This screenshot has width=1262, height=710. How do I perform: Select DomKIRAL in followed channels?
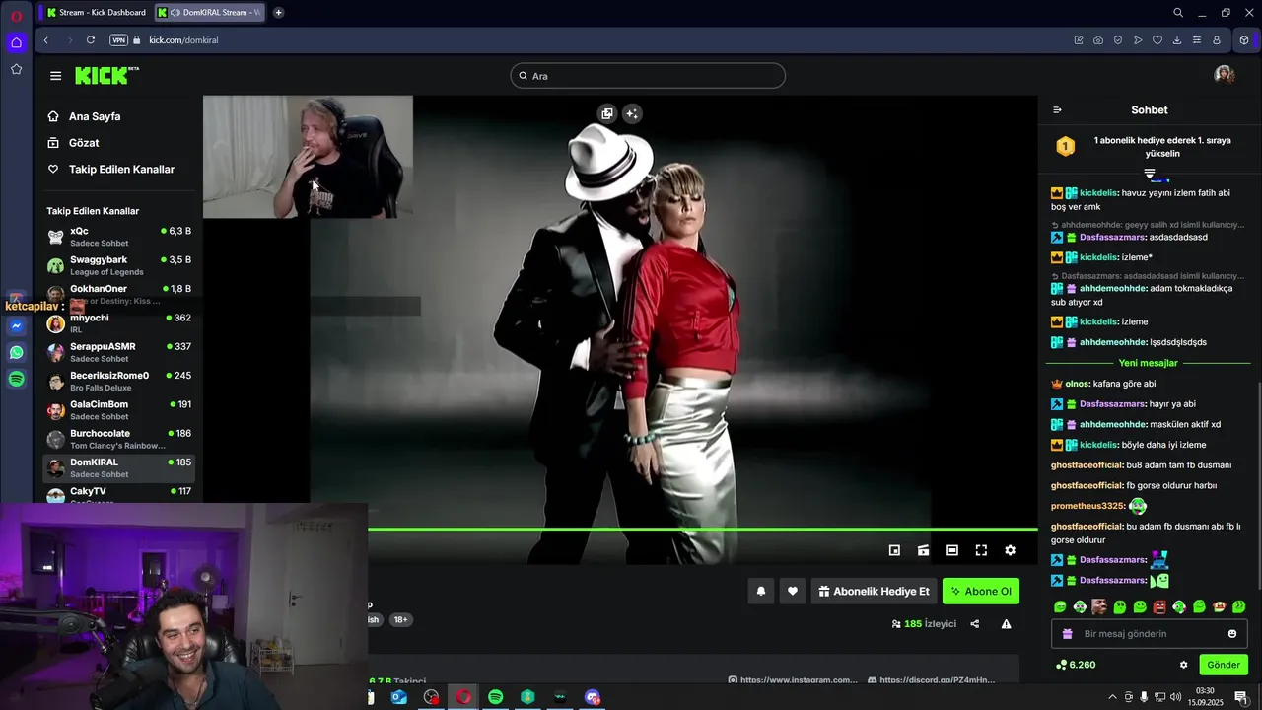coord(119,467)
